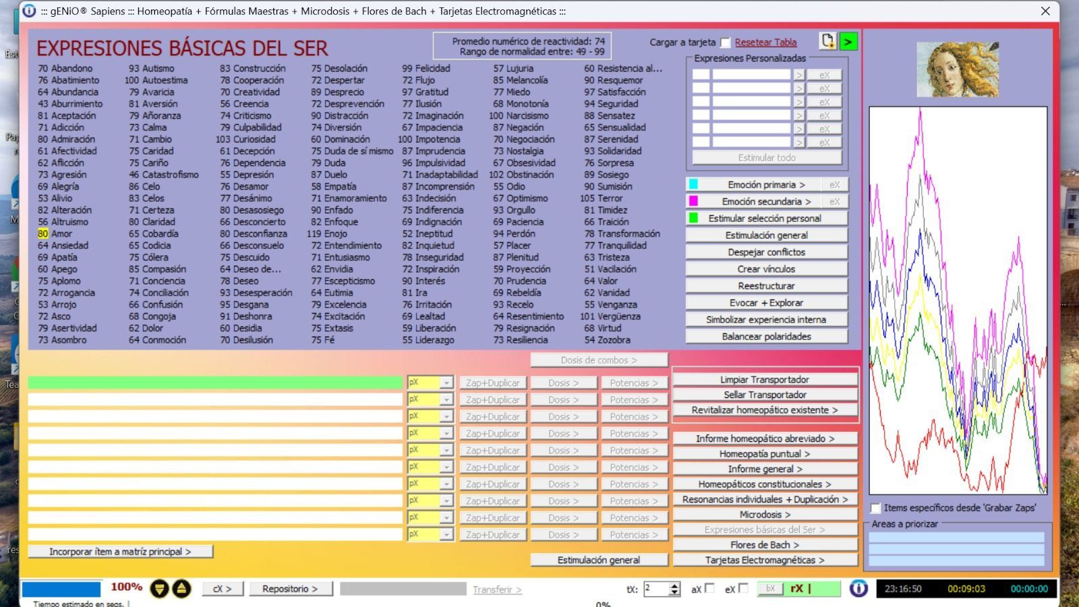Click the Resetear Tabla link
Screen dimensions: 1079x607
tap(765, 42)
